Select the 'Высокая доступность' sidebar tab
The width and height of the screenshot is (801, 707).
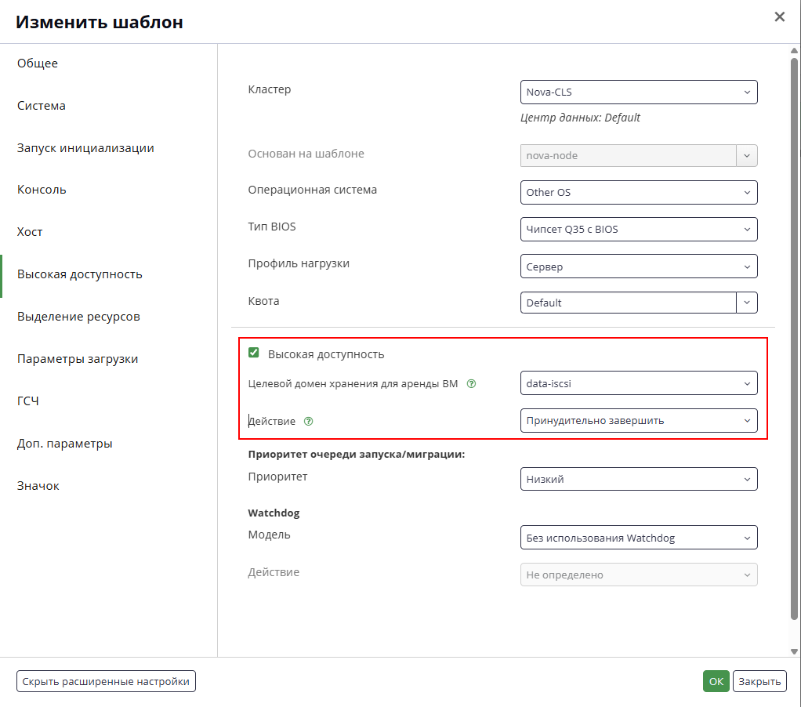point(80,274)
